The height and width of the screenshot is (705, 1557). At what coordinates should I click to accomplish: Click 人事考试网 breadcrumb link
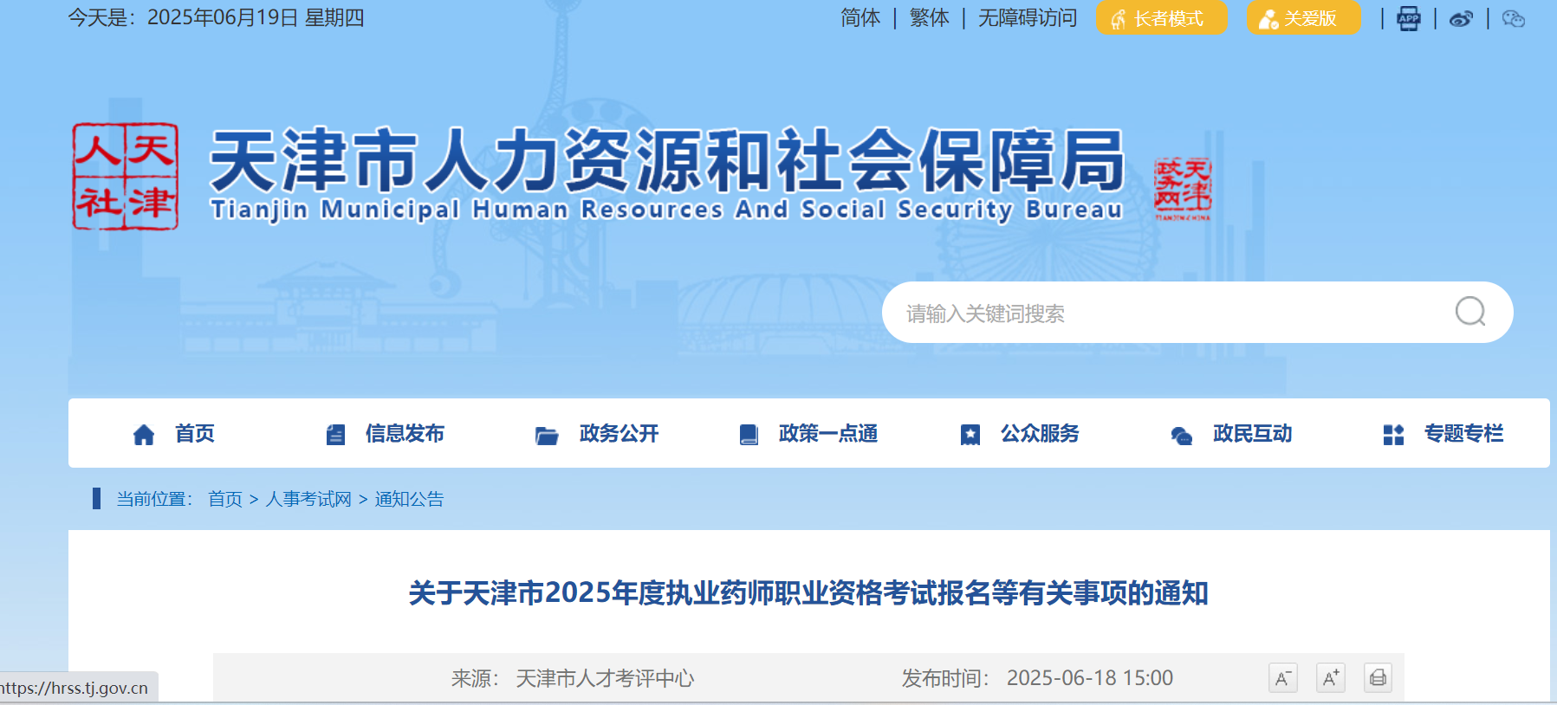tap(308, 500)
